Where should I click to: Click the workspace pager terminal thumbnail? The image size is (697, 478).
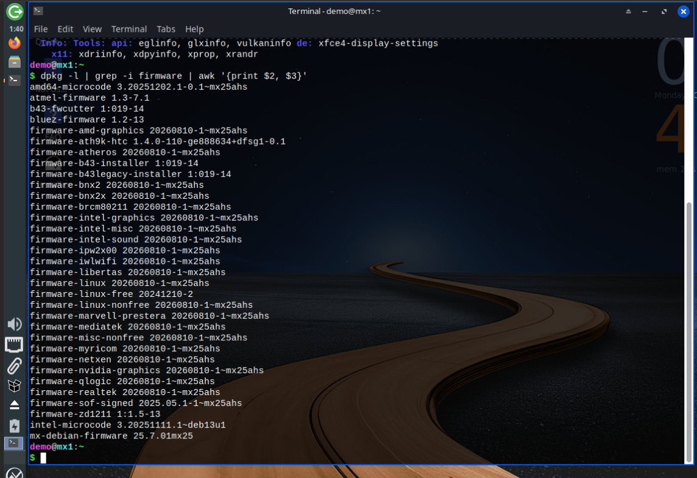[x=14, y=443]
